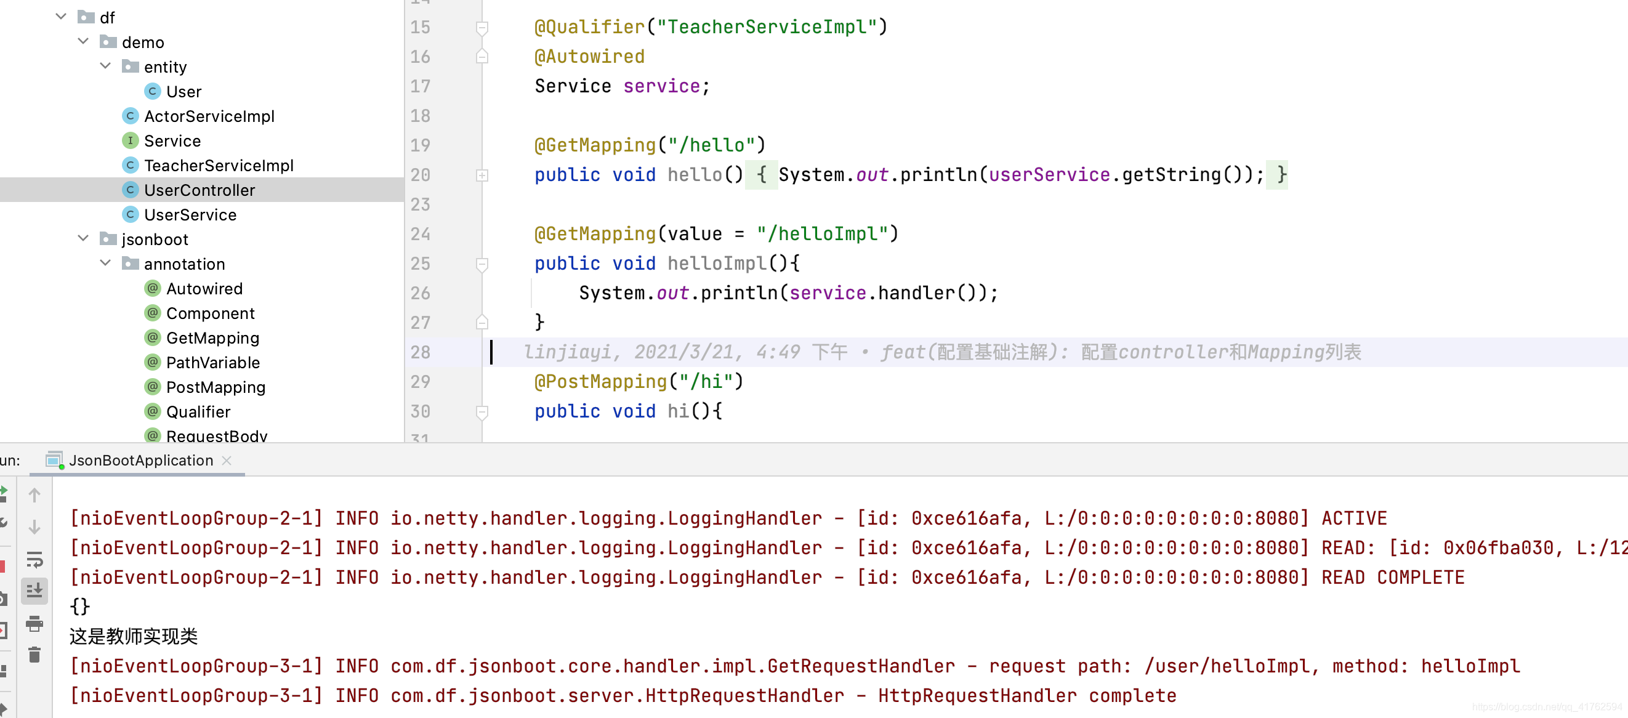Click the entity folder icon
Viewport: 1628px width, 718px height.
[130, 67]
